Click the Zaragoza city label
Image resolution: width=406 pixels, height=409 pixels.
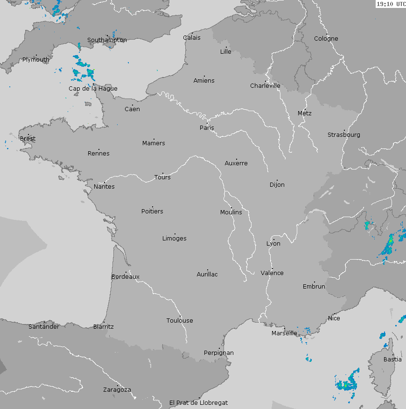tap(117, 390)
